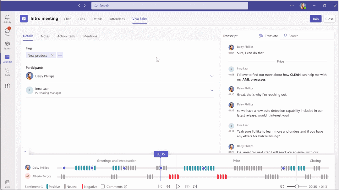Play the meeting recording

[x=178, y=186]
